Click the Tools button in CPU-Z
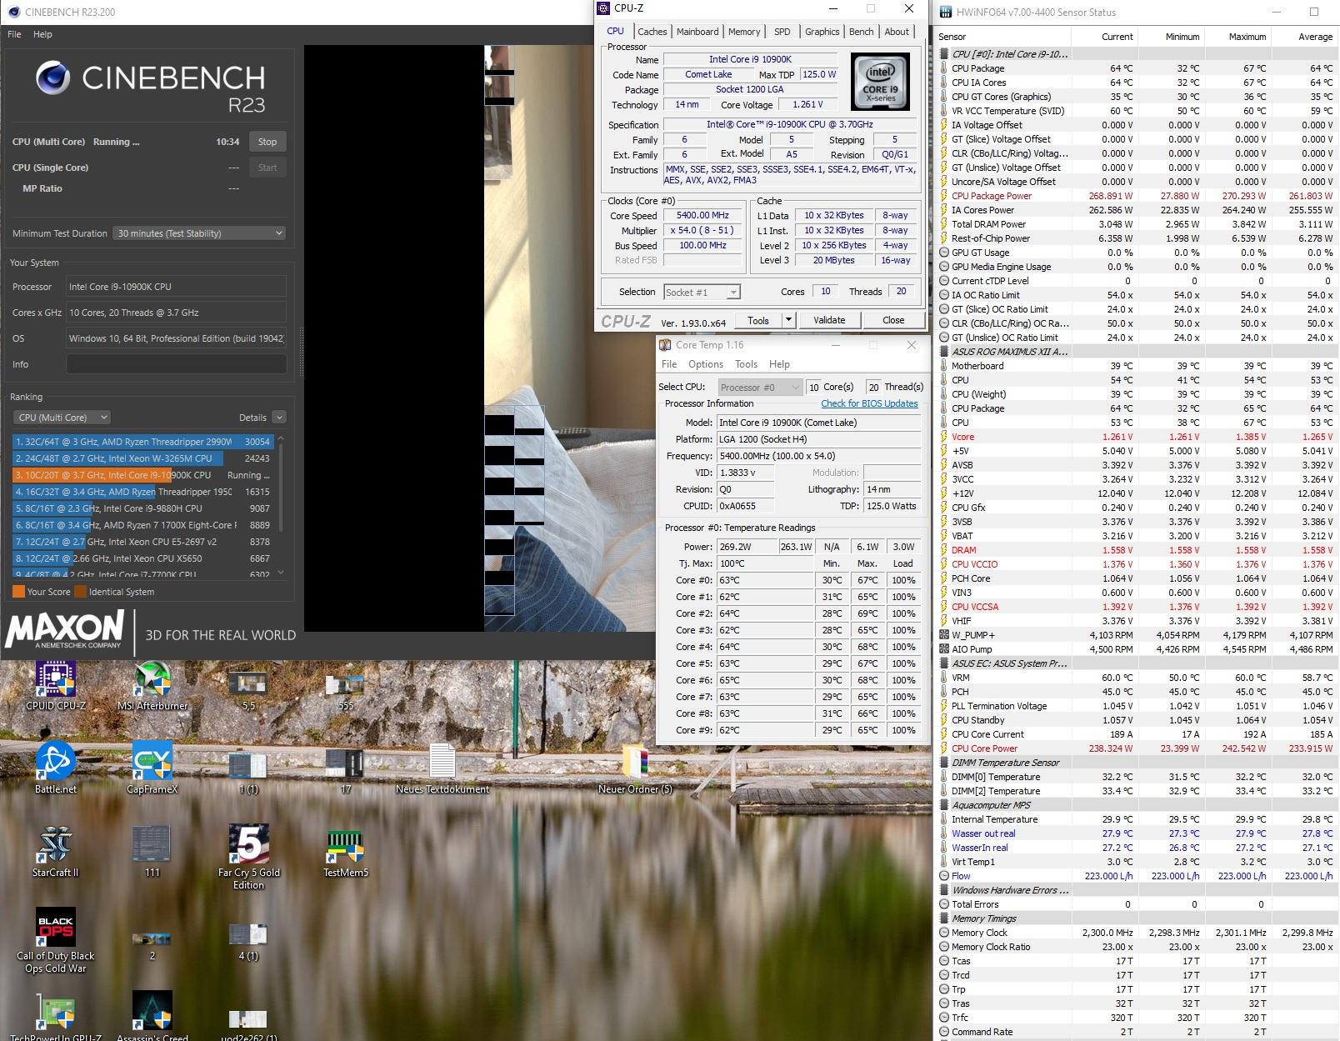The height and width of the screenshot is (1041, 1340). pos(758,320)
